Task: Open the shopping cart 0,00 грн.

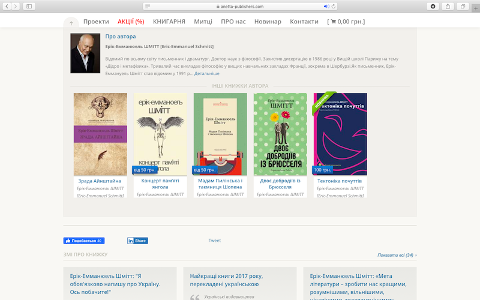Action: pos(346,22)
